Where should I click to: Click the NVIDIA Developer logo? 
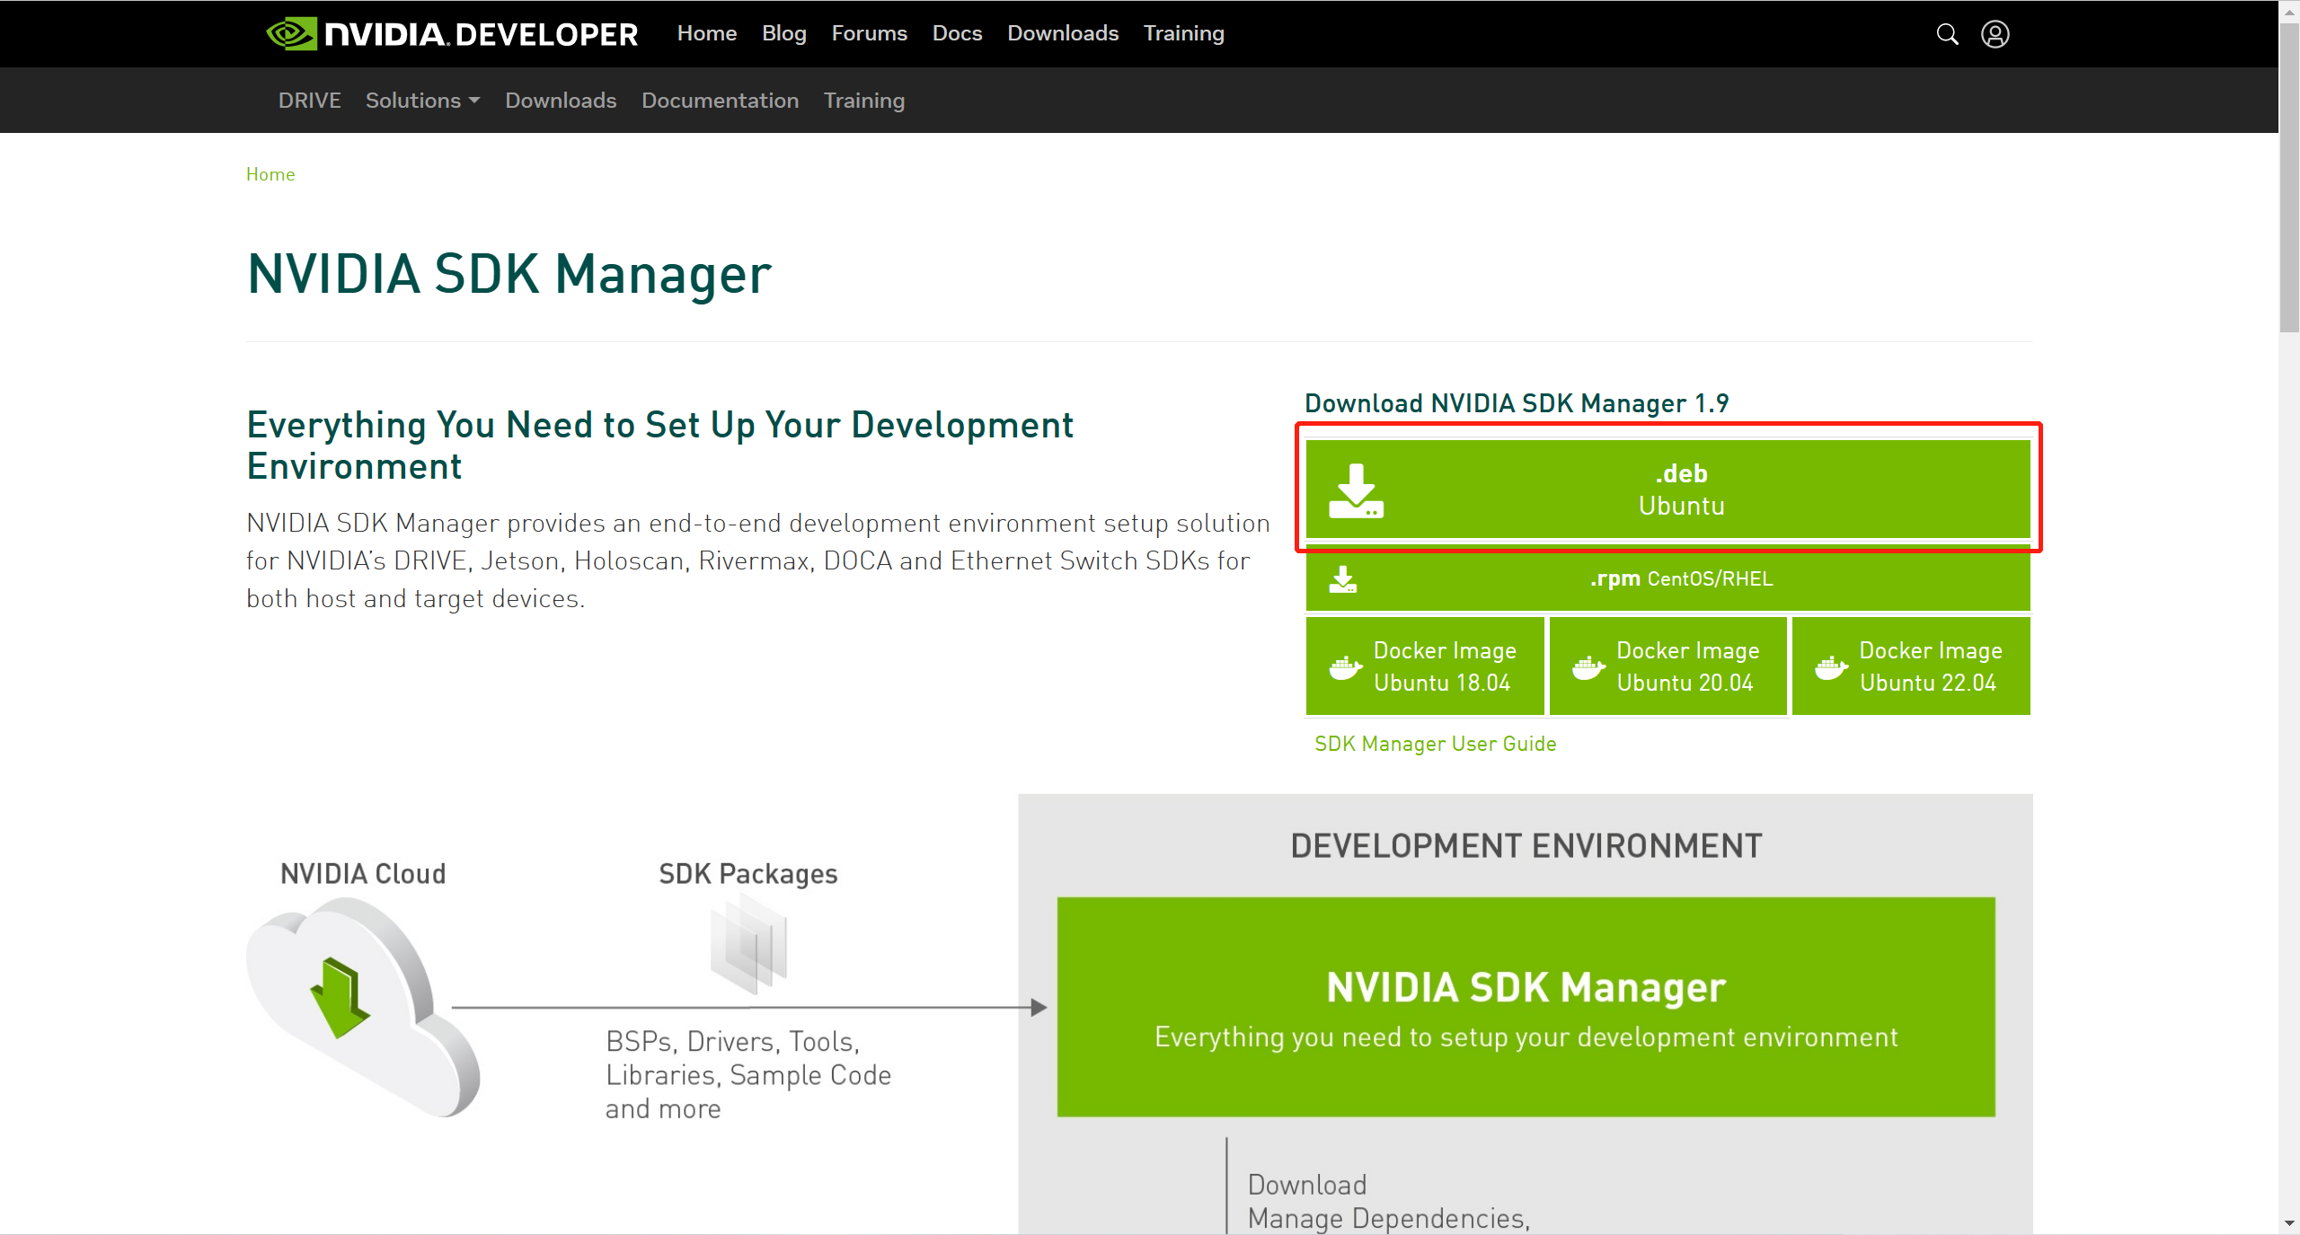452,34
